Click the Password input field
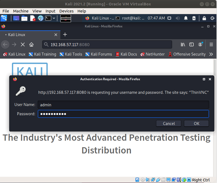 [x=123, y=114]
